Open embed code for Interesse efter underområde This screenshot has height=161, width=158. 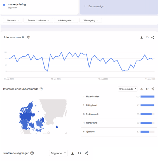click(147, 89)
